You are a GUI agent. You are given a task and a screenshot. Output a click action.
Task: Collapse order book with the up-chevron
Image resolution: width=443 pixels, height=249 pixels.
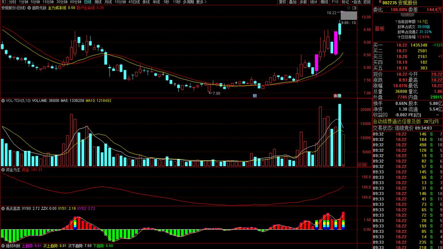(x=407, y=14)
